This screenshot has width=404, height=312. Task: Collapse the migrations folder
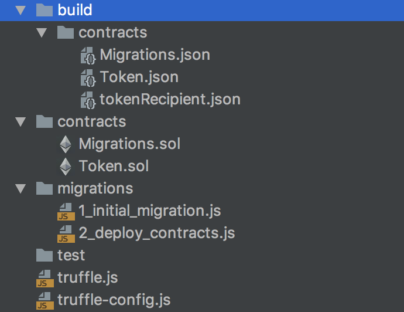point(21,189)
